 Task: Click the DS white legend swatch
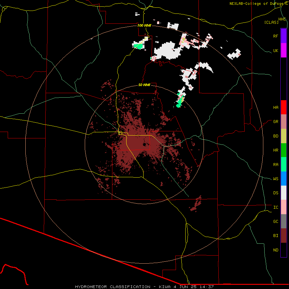click(x=284, y=193)
